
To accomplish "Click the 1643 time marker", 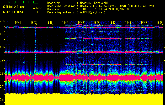I will (x=49, y=22).
